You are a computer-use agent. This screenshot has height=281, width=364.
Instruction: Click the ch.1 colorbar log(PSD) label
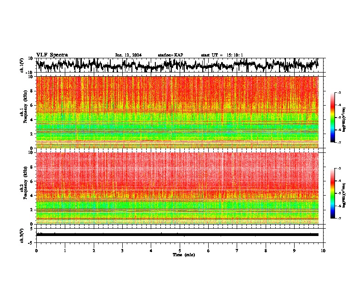click(x=344, y=119)
